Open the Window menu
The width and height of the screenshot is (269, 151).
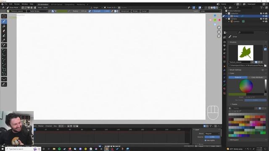[25, 4]
